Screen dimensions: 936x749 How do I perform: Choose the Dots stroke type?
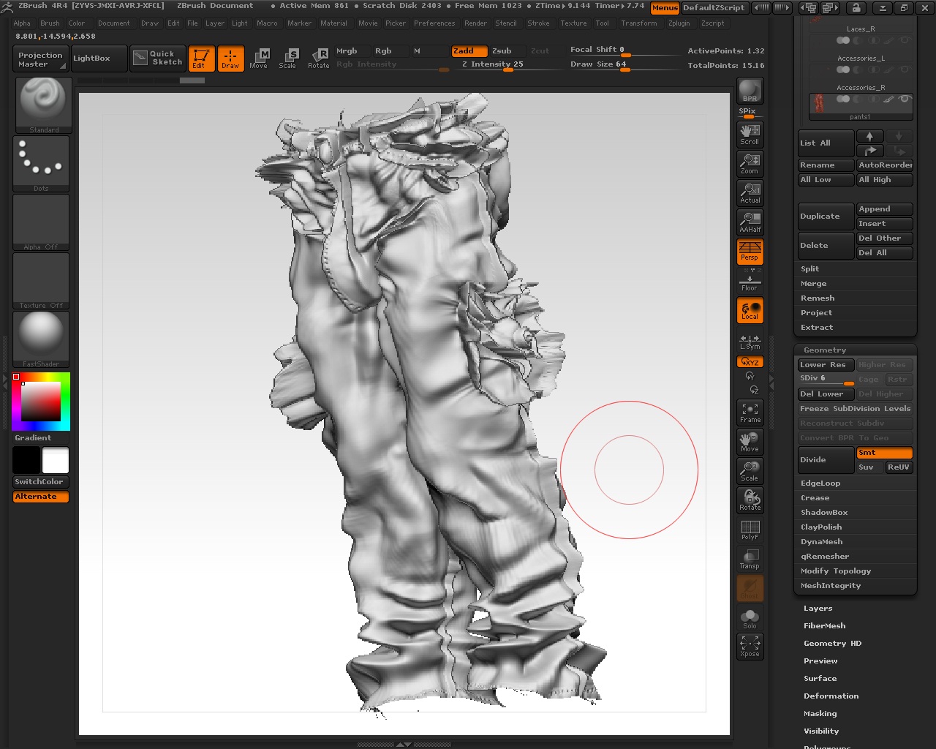[x=41, y=164]
